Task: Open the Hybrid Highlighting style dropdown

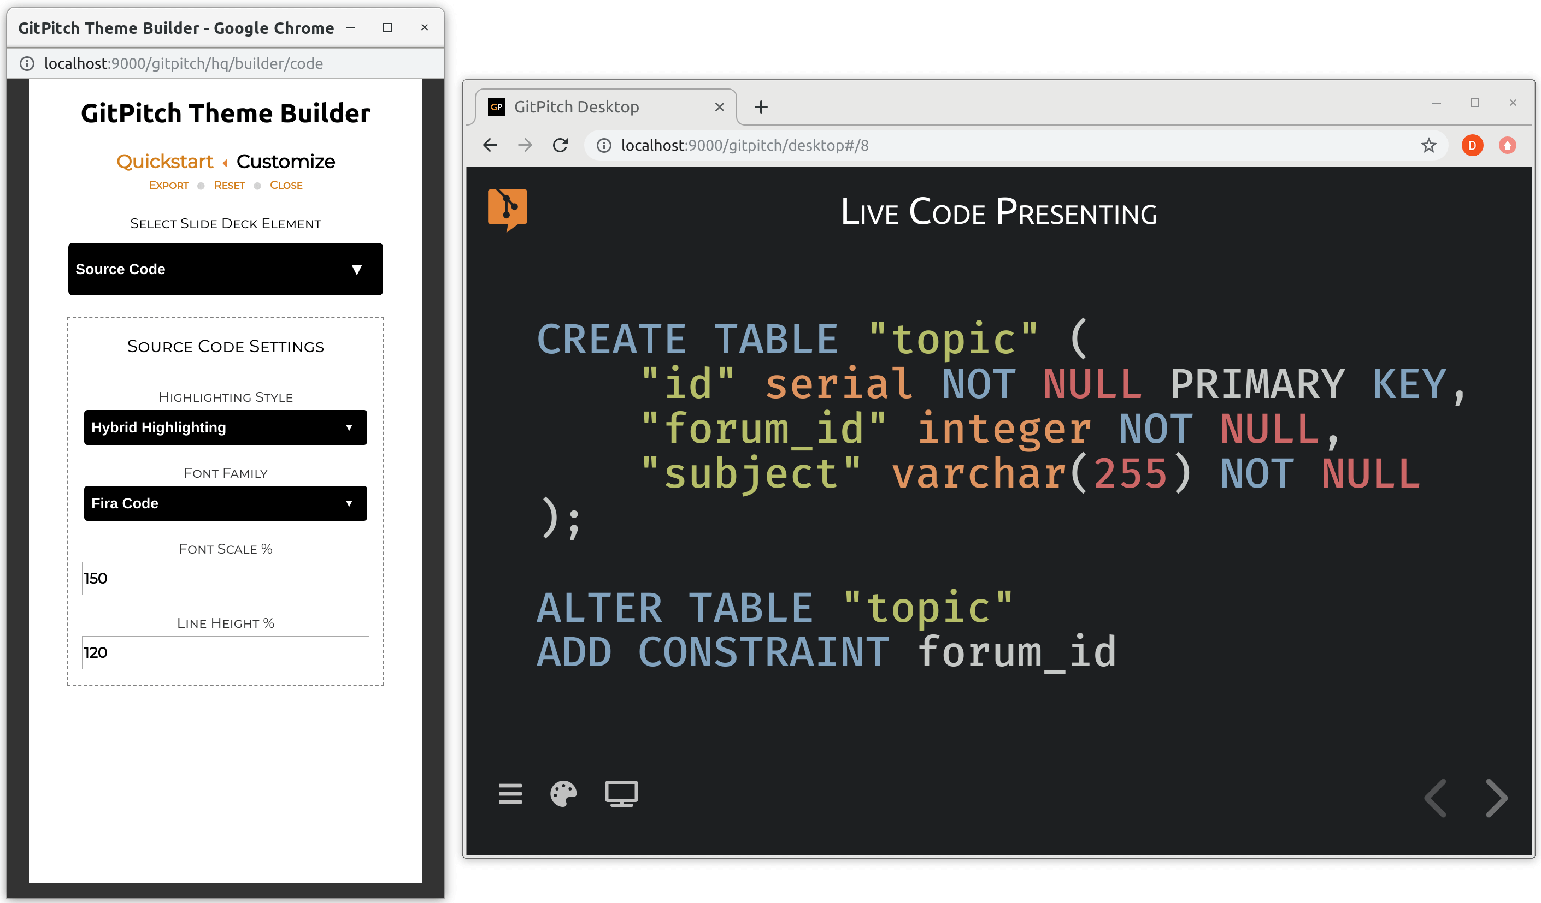Action: (226, 427)
